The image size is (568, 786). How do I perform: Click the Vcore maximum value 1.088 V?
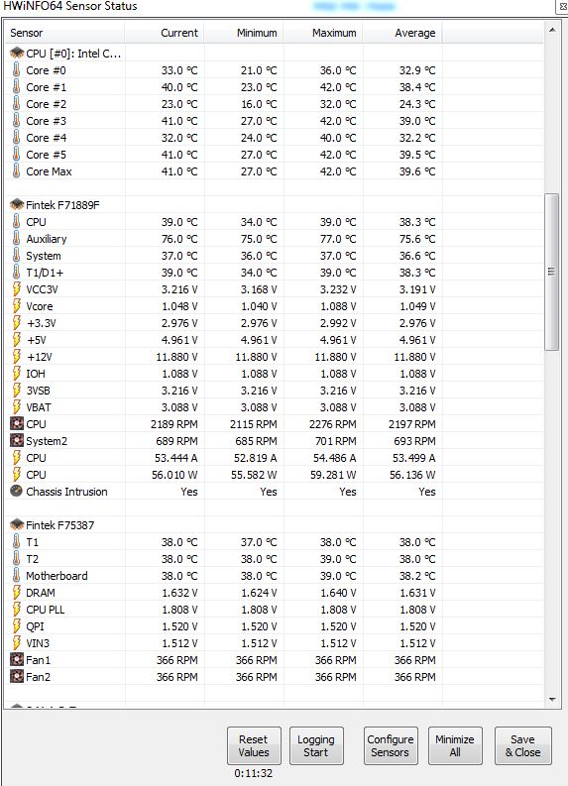click(x=338, y=306)
